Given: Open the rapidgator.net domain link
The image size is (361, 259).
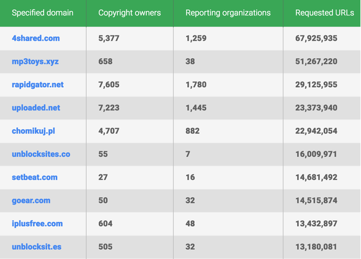Looking at the screenshot, I should [x=38, y=85].
